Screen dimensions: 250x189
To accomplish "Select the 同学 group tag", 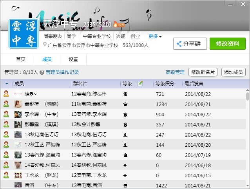I will coord(71,36).
